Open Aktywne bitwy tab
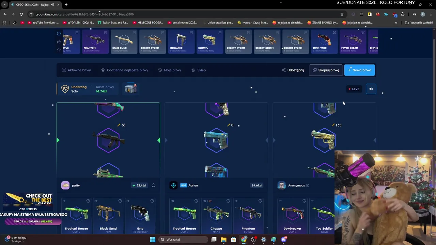 [77, 70]
